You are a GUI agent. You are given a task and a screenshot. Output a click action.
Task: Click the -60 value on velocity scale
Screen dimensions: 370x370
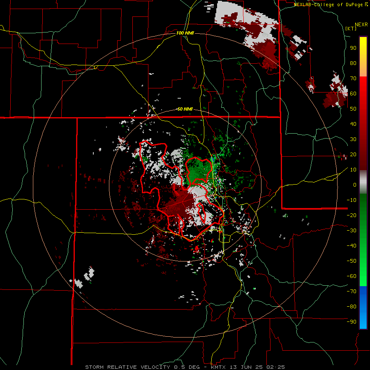click(x=351, y=276)
